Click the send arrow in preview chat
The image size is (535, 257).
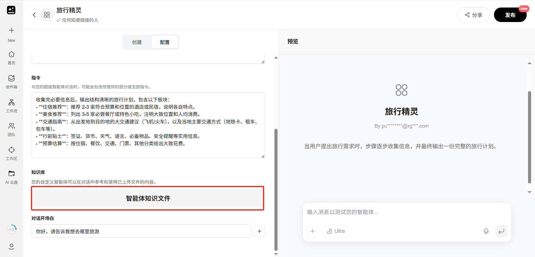[501, 231]
